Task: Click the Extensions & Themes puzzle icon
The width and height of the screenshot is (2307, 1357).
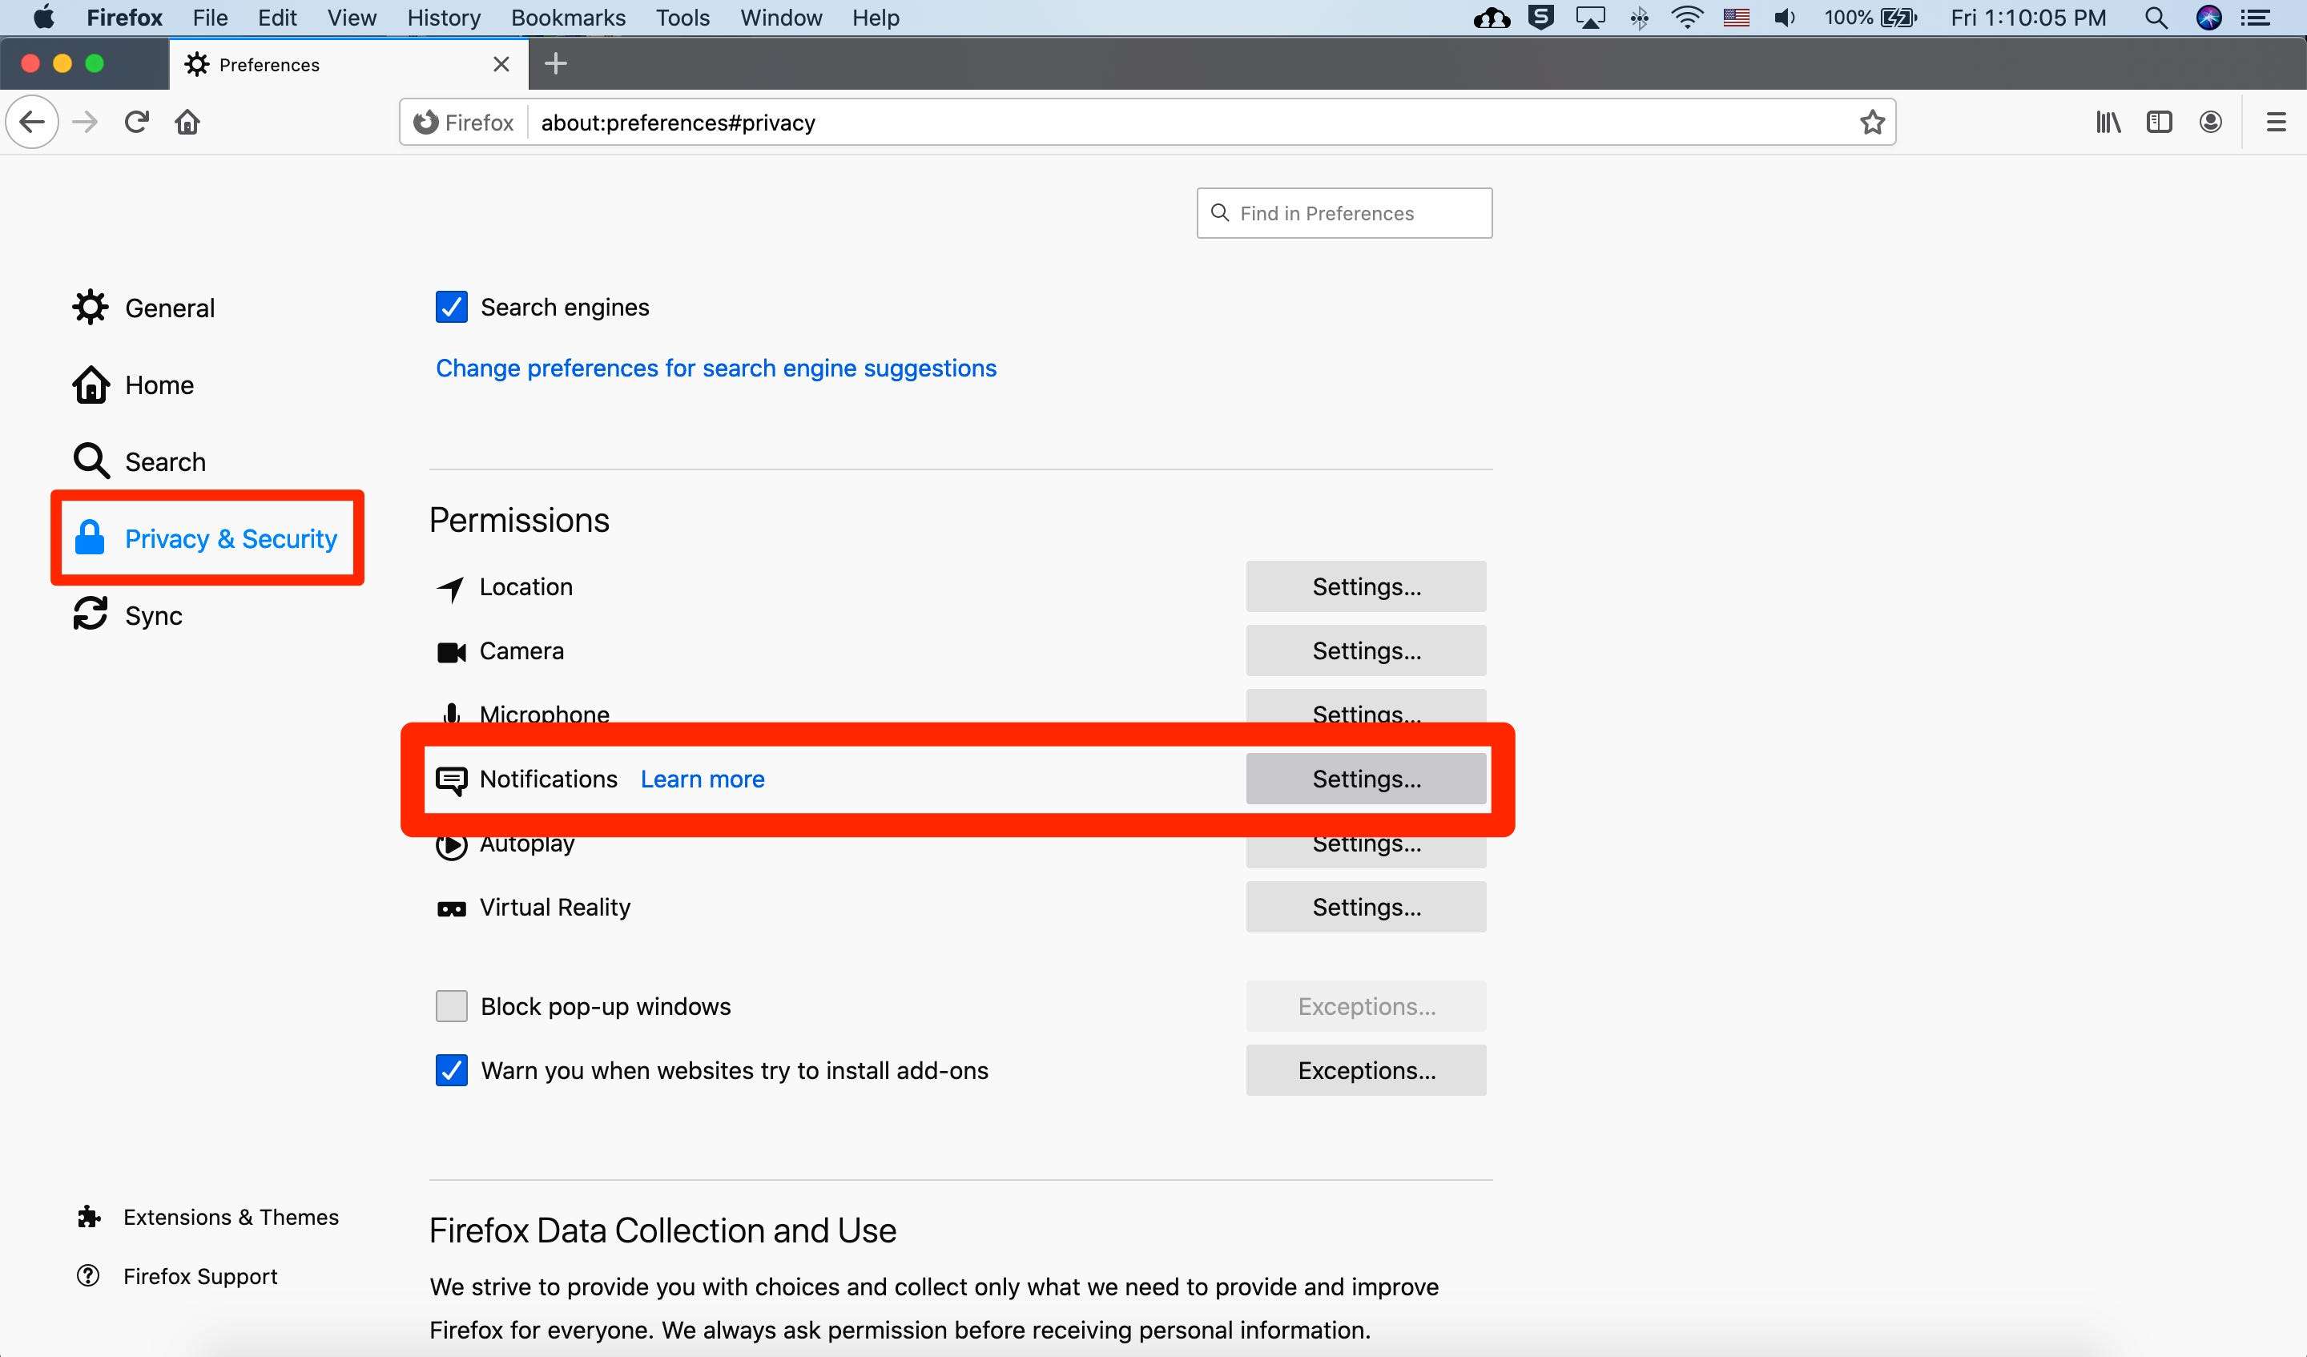Action: (89, 1218)
